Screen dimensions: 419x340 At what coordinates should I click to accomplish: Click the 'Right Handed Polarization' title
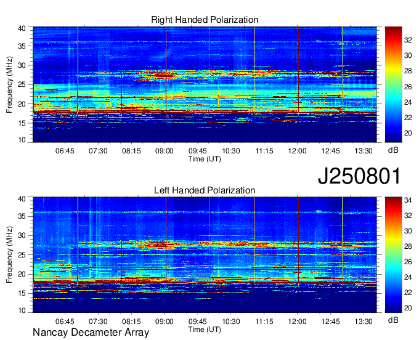tap(205, 20)
